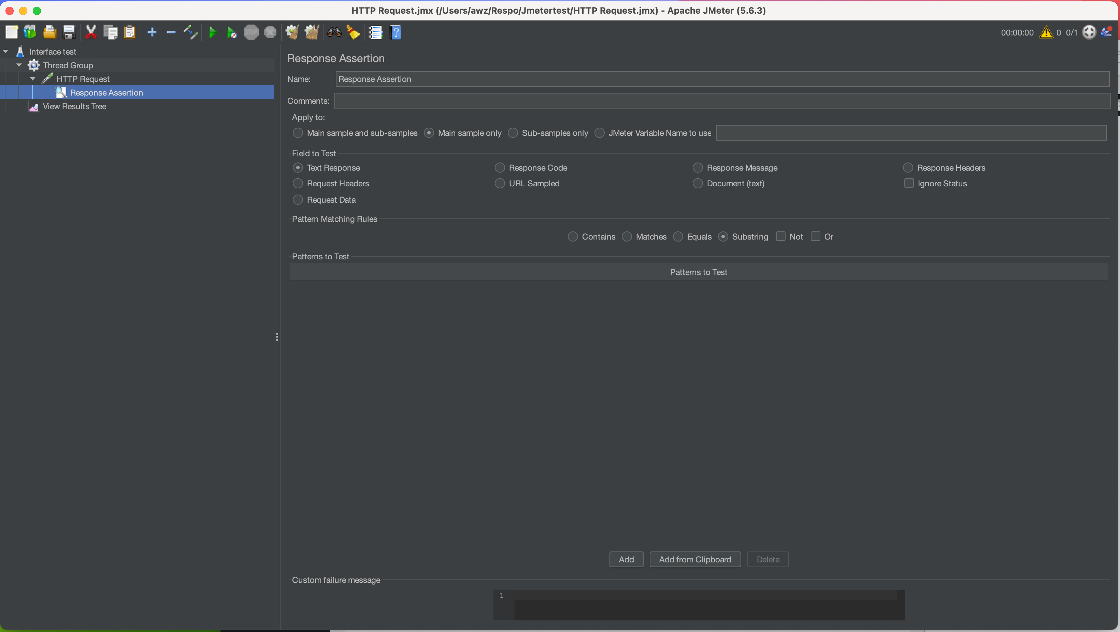Click the Patterns to Test table header
Screen dimensions: 1120x632
click(x=699, y=272)
